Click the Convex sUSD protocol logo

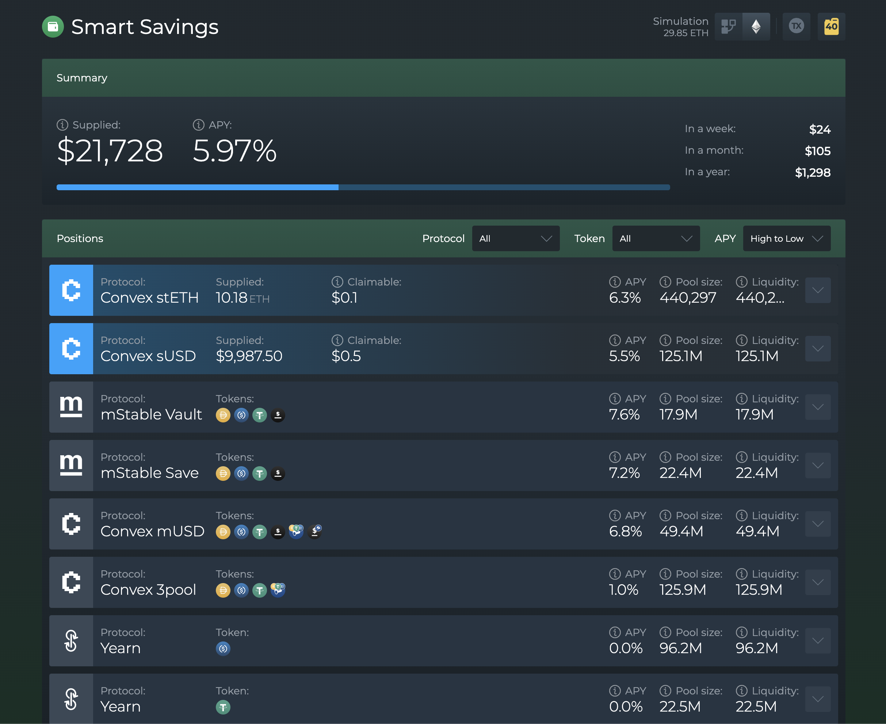pyautogui.click(x=71, y=349)
